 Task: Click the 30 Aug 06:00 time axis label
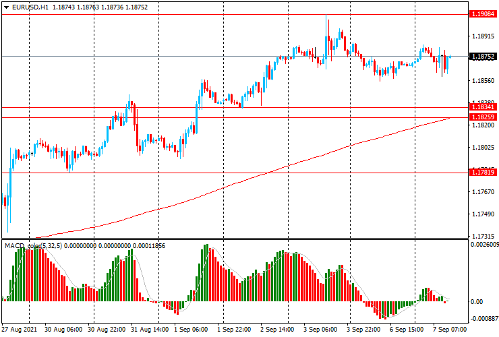63,330
